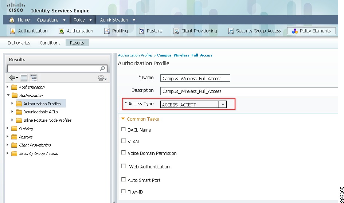Click the Authentication folder icon in the tree

[x=14, y=87]
